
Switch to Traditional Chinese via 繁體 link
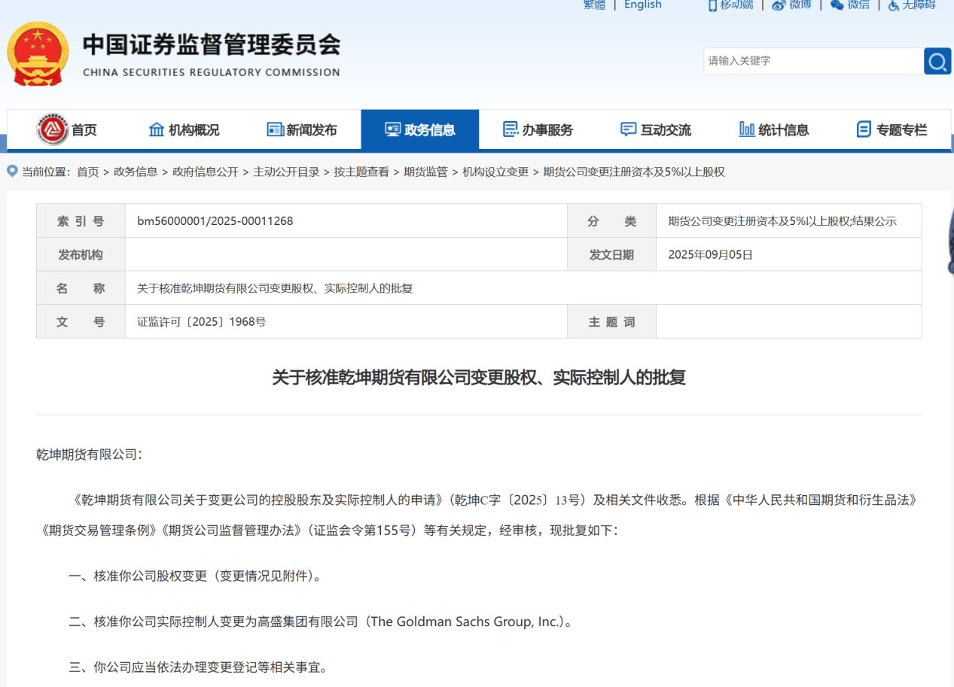point(593,5)
